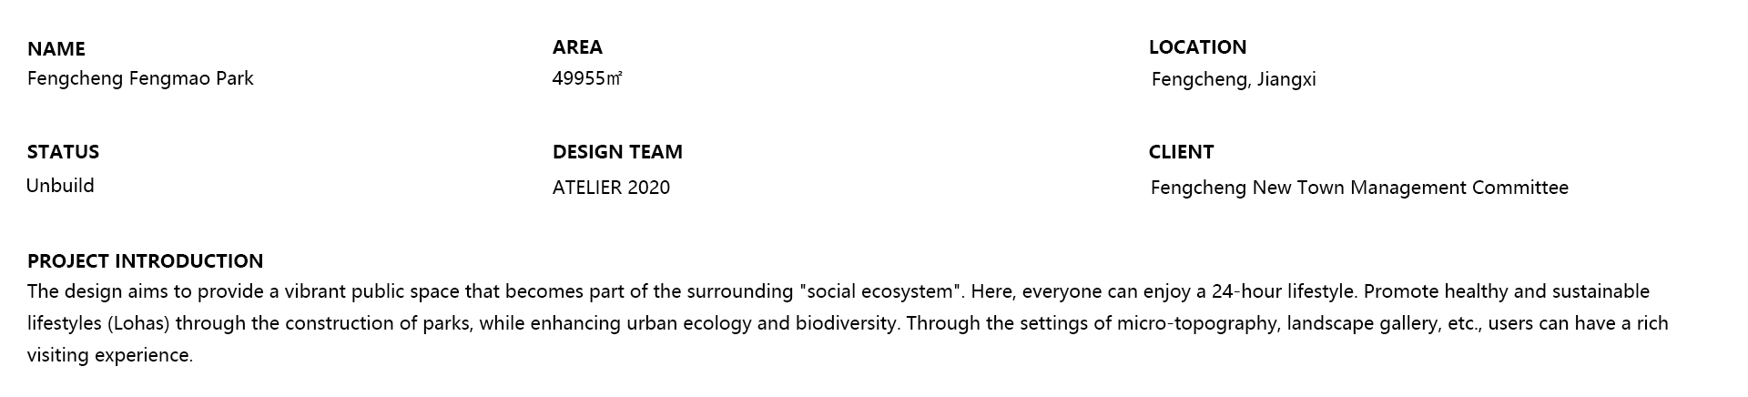Screen dimensions: 1748x397
Task: Select the Fengcheng Fengmao Park text
Action: click(x=140, y=78)
